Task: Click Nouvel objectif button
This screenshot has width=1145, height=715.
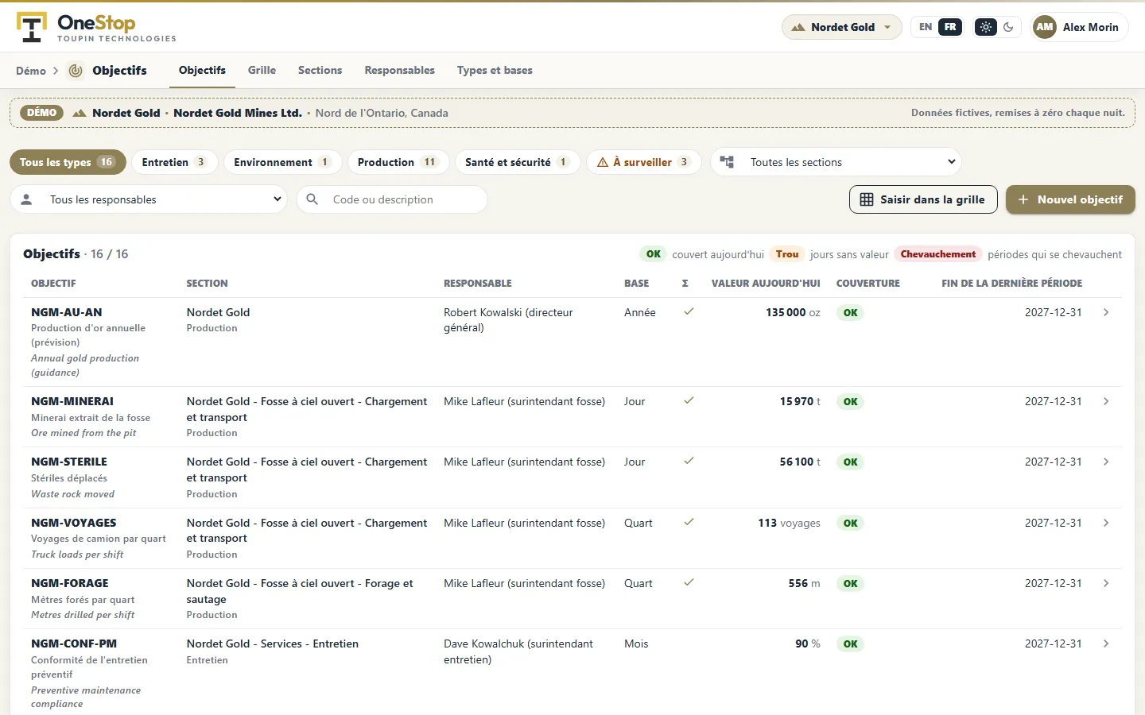Action: click(x=1070, y=199)
